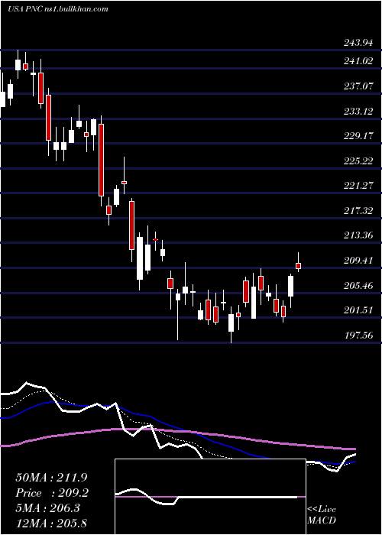Image resolution: width=382 pixels, height=535 pixels.
Task: Click the 197.56 price level label
Action: [358, 336]
